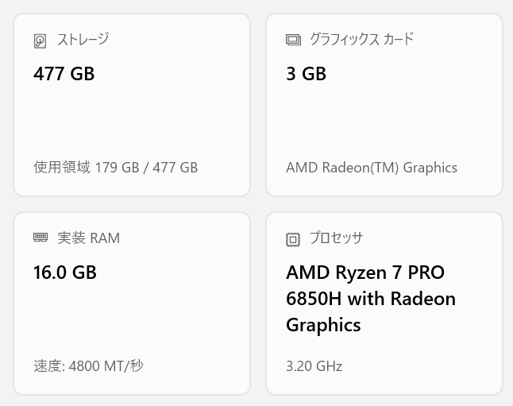Image resolution: width=513 pixels, height=406 pixels.
Task: Click the 実装 RAM heading label
Action: (89, 238)
